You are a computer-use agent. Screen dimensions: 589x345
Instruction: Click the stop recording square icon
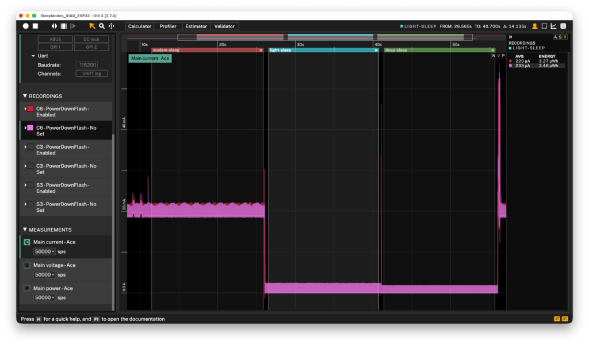click(35, 26)
